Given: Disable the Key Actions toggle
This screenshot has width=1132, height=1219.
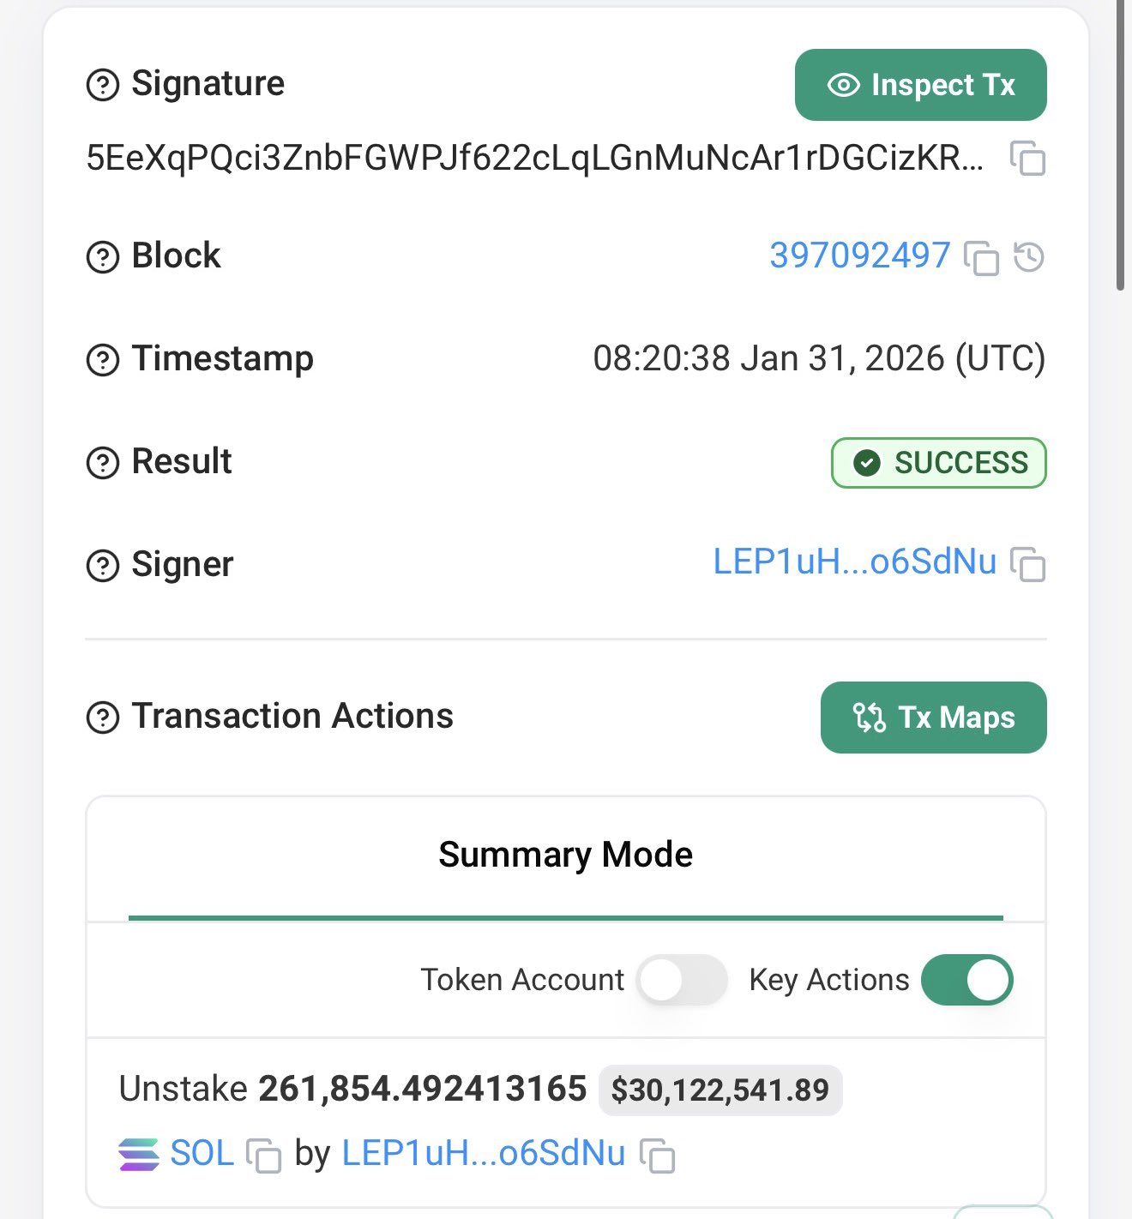Looking at the screenshot, I should 966,980.
